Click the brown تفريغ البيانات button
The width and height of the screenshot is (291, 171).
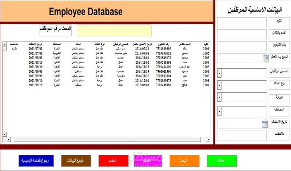pos(76,161)
